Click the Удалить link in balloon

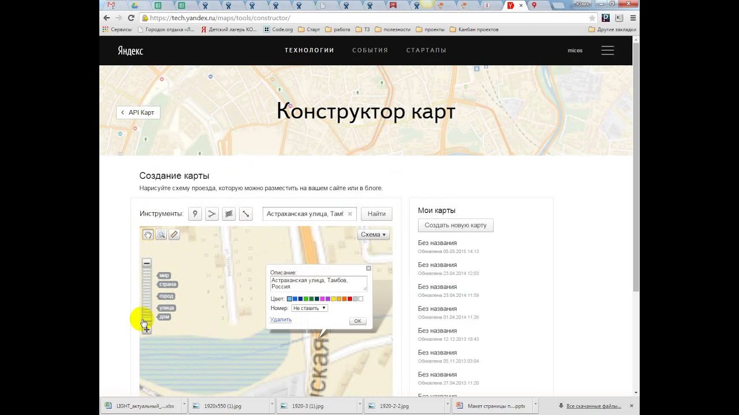coord(281,320)
